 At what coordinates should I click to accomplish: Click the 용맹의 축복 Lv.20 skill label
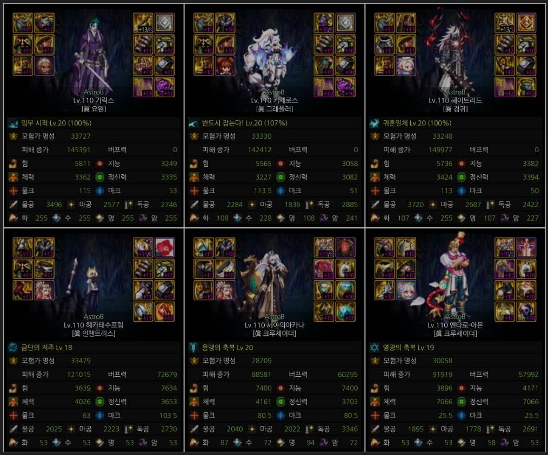point(228,348)
